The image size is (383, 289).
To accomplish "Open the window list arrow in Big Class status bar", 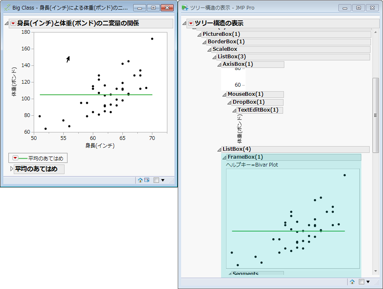I will [x=163, y=180].
